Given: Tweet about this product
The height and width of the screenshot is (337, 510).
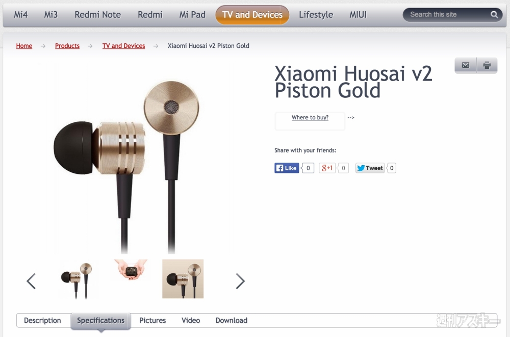Looking at the screenshot, I should pos(370,168).
